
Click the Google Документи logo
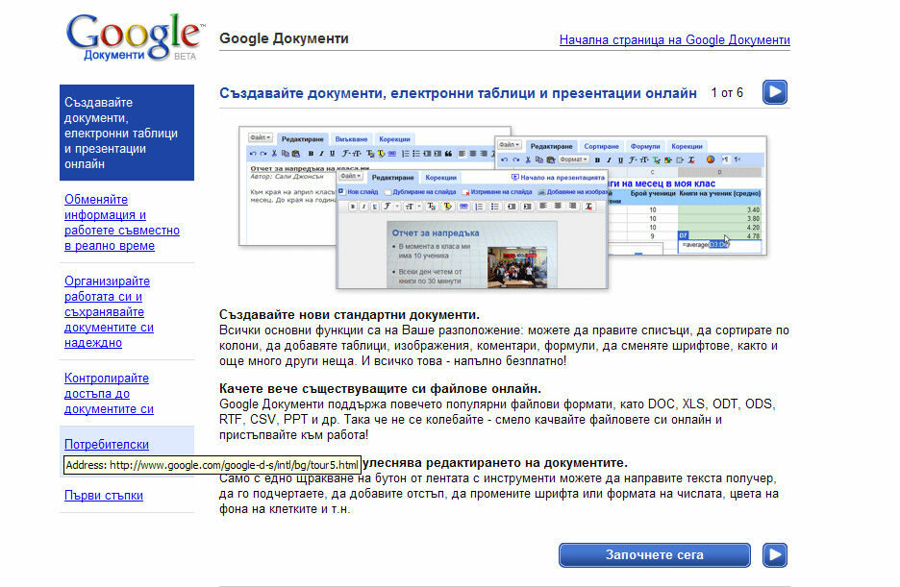coord(135,37)
